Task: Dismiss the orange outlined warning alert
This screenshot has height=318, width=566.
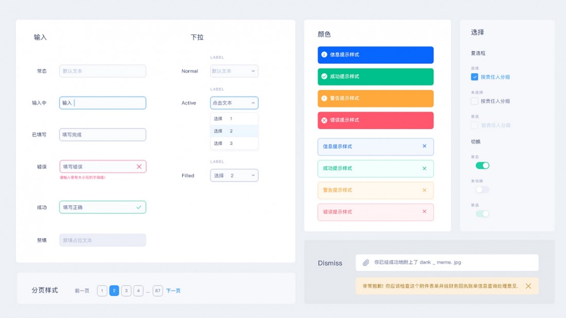Action: coord(424,190)
